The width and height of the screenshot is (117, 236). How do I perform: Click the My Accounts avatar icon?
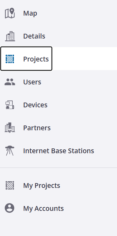(9, 208)
